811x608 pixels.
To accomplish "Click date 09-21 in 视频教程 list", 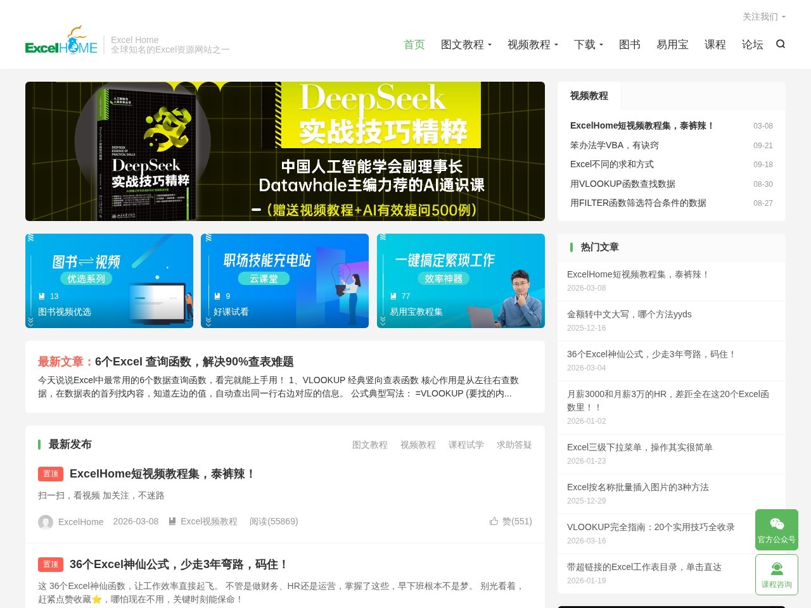I will (763, 146).
